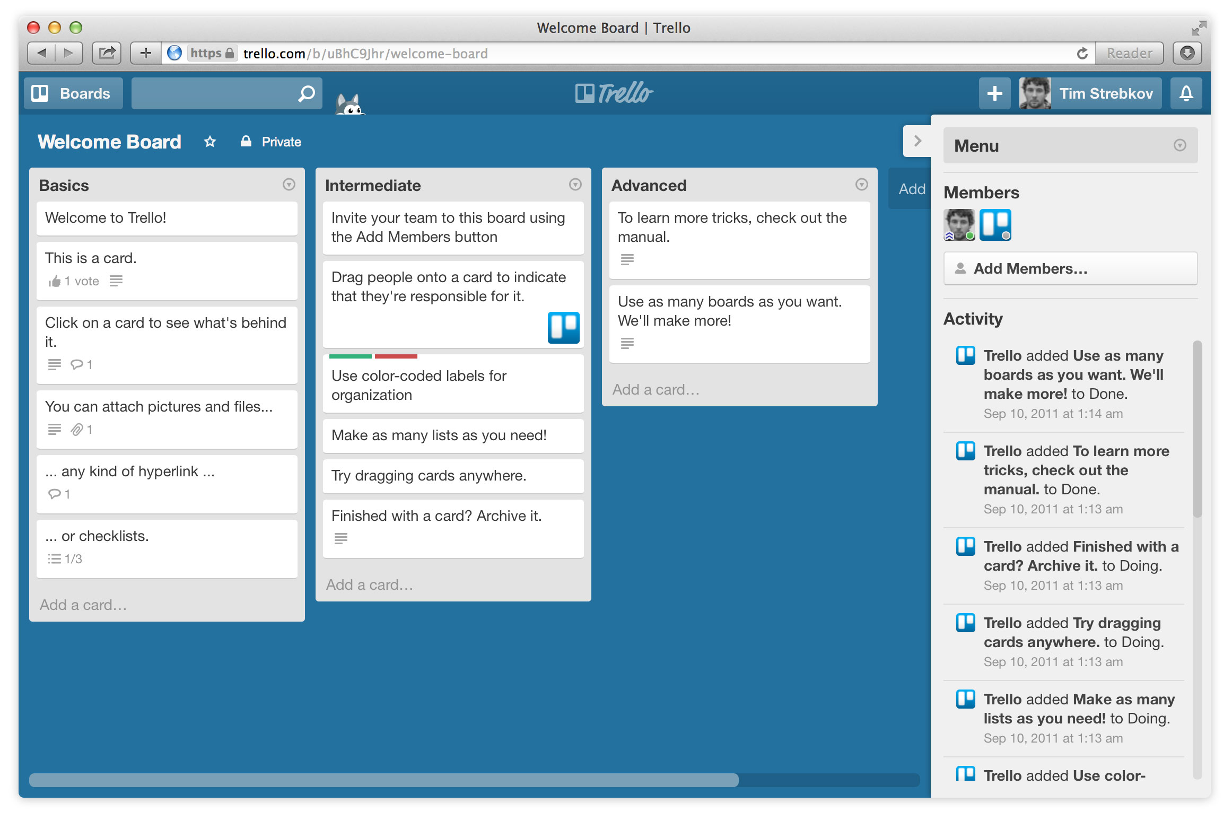Click green label on color-coded labels card

(350, 356)
